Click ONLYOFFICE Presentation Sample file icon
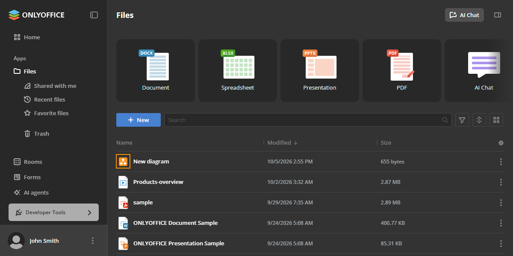Image resolution: width=513 pixels, height=256 pixels. tap(123, 243)
